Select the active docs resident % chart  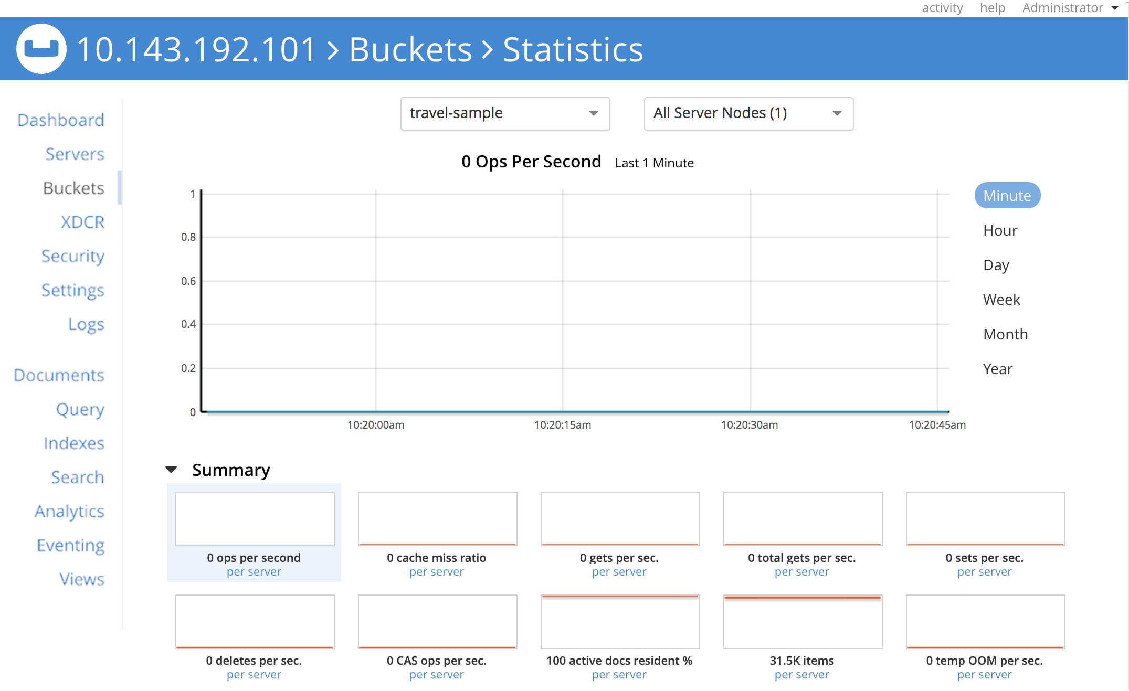pos(620,621)
